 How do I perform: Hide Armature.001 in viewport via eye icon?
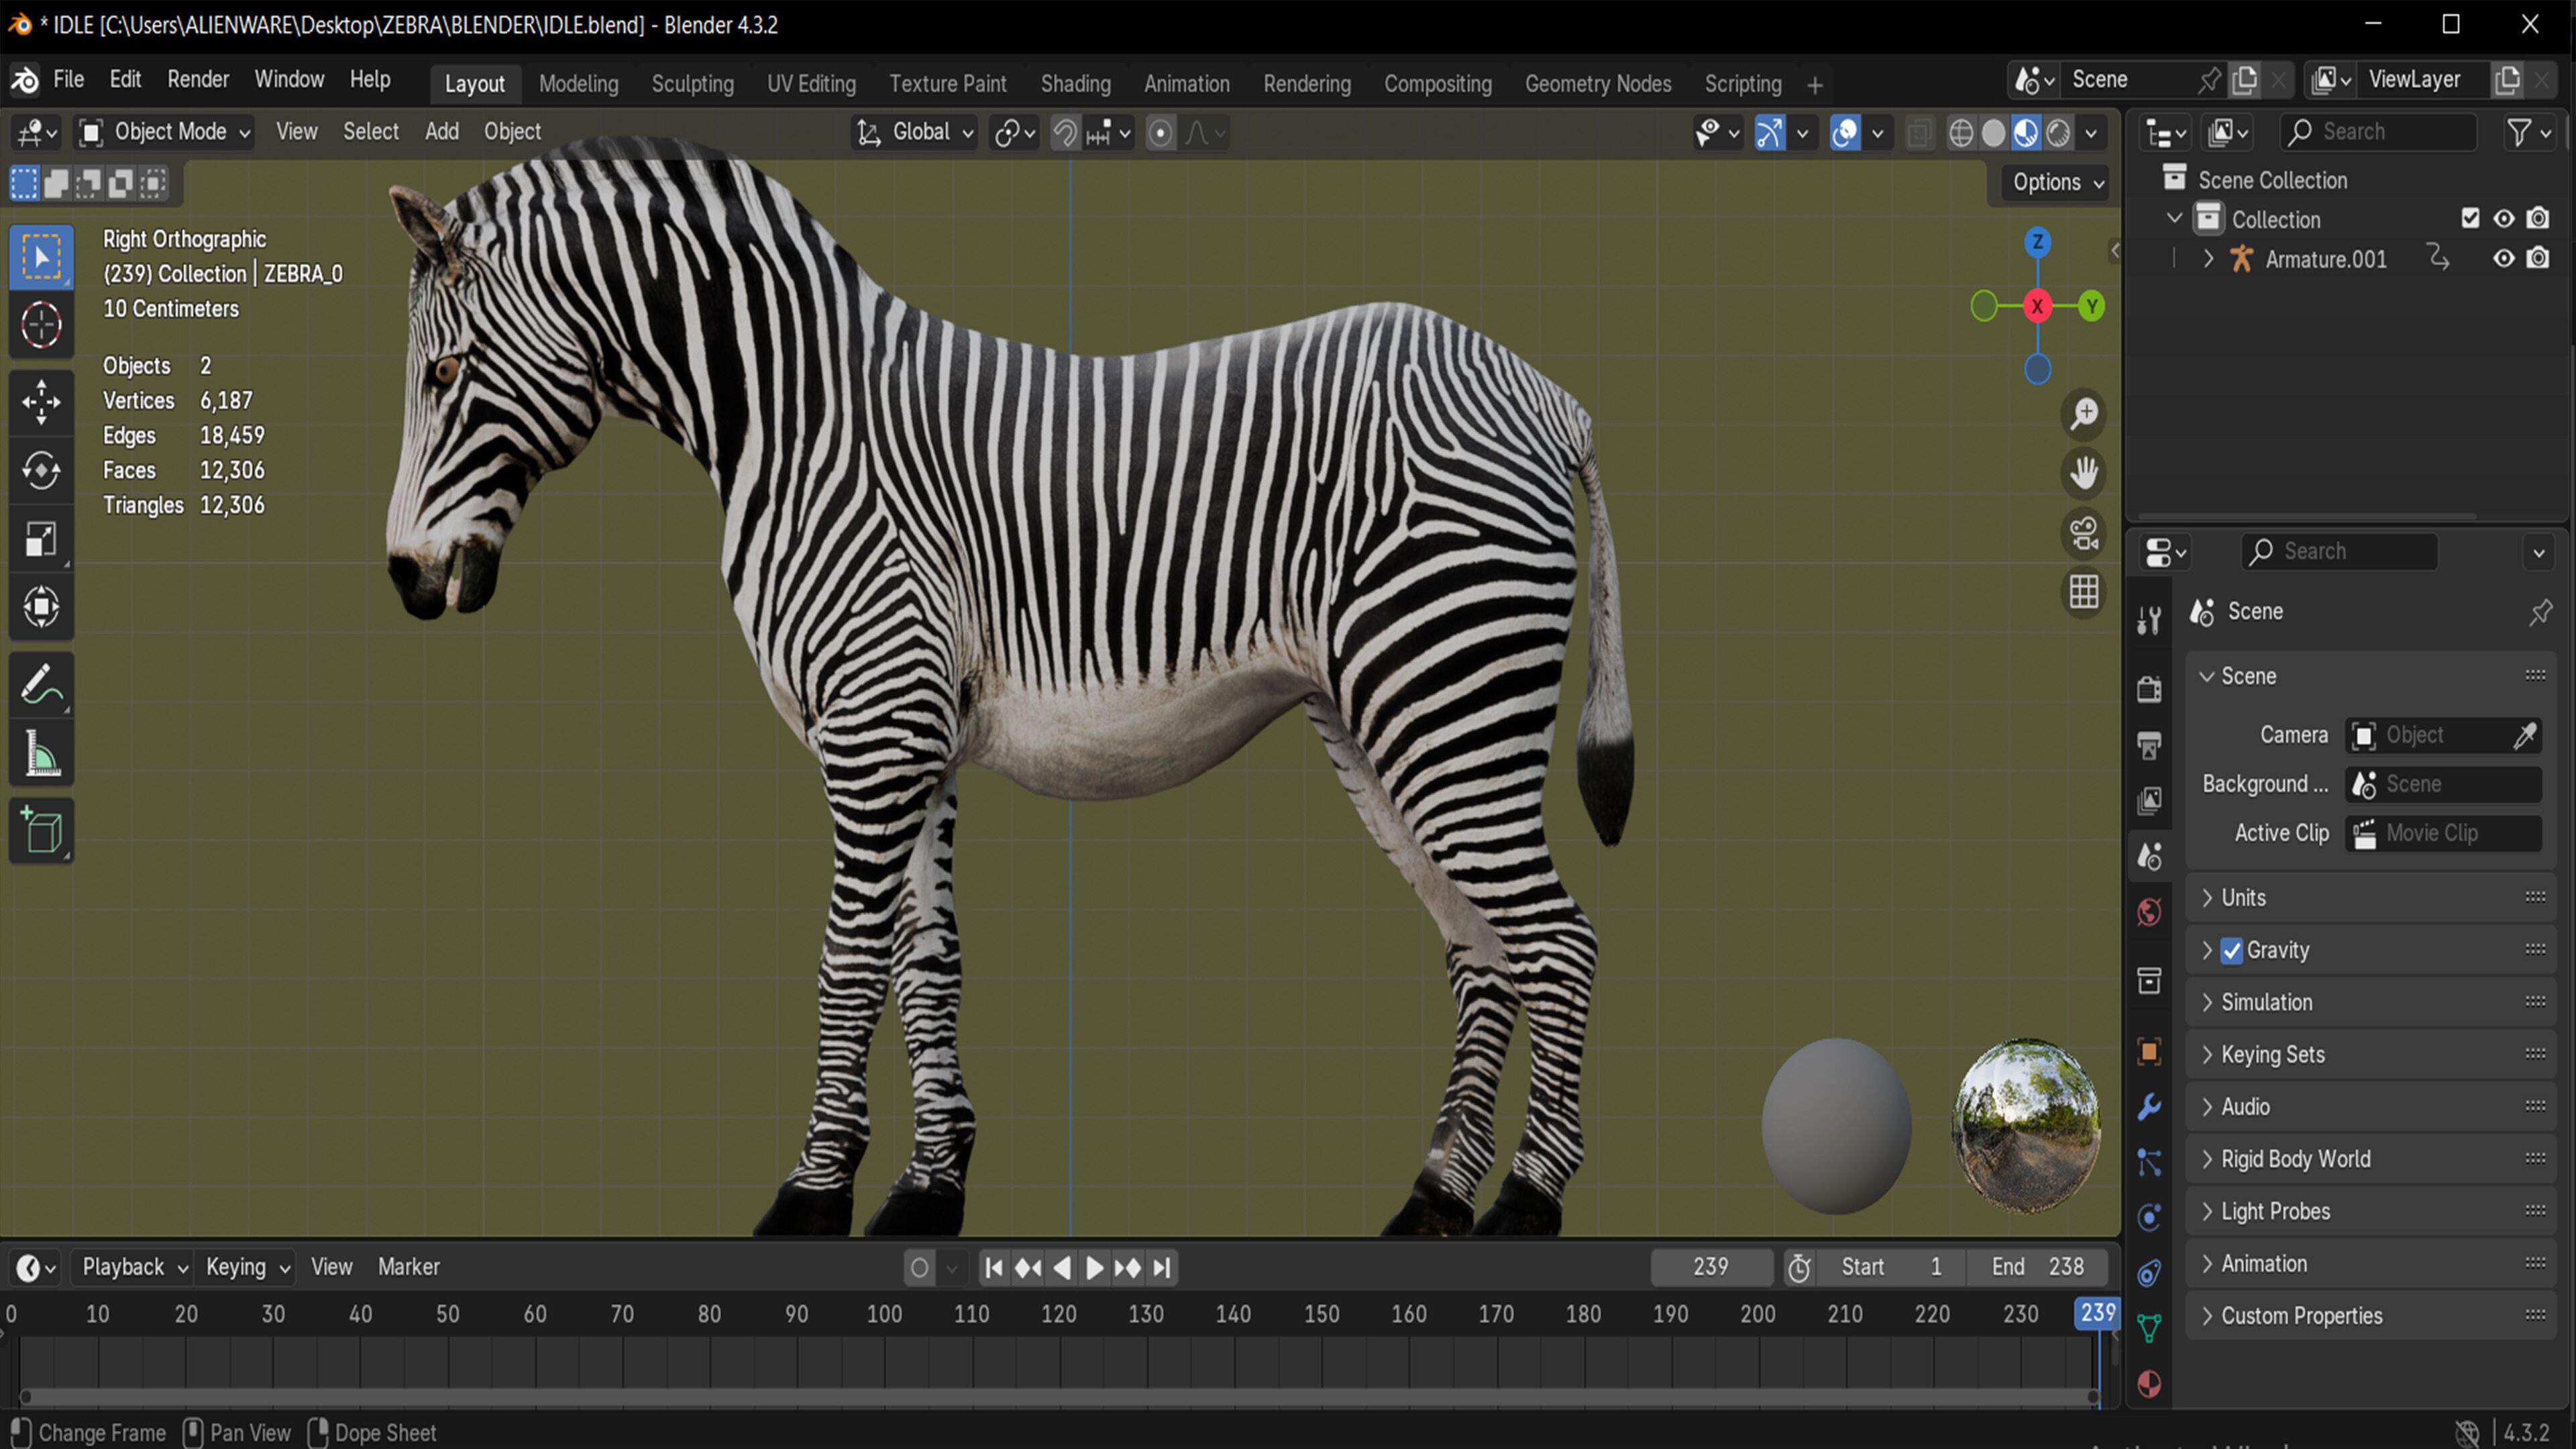click(x=2504, y=259)
